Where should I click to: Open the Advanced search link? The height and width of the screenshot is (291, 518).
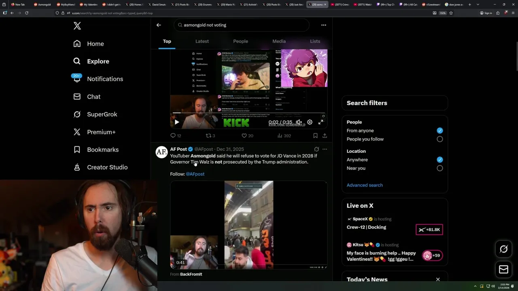coord(365,185)
